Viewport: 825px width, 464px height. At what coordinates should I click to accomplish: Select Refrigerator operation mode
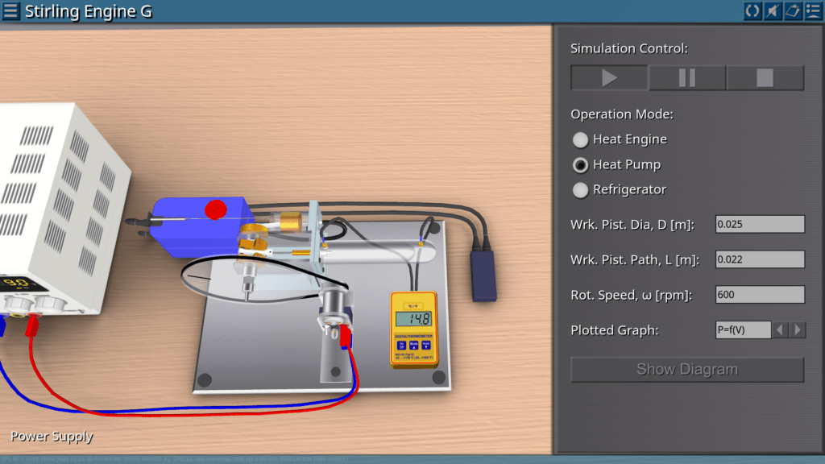[581, 190]
